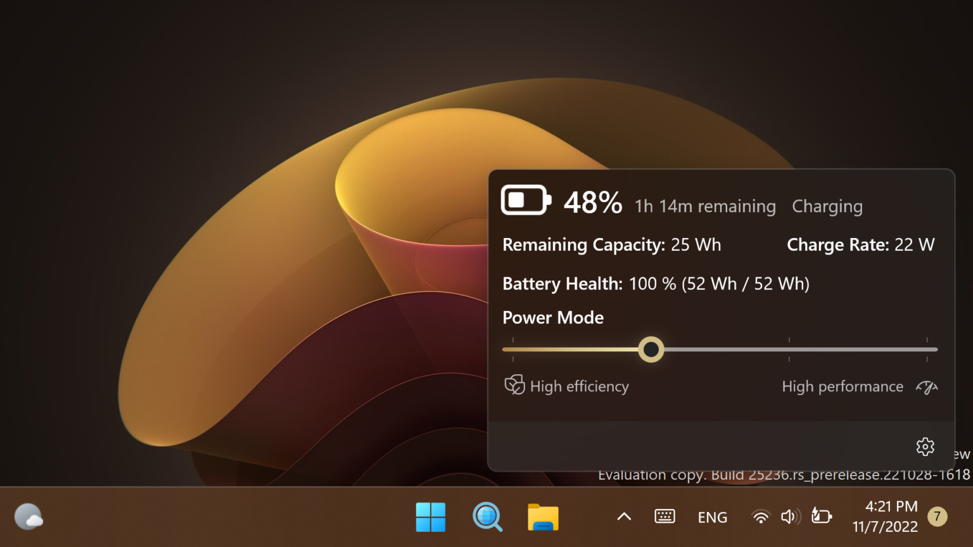Toggle the touch keyboard
This screenshot has height=547, width=973.
click(664, 517)
